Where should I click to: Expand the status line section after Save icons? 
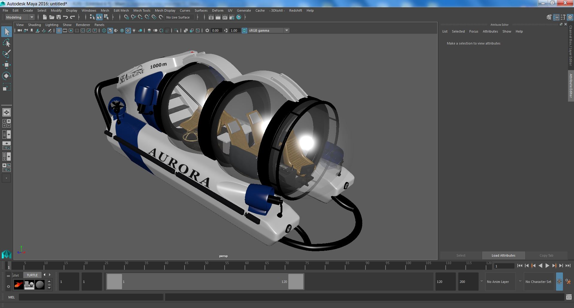tap(79, 17)
